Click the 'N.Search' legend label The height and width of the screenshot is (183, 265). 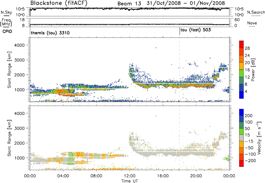(x=256, y=12)
